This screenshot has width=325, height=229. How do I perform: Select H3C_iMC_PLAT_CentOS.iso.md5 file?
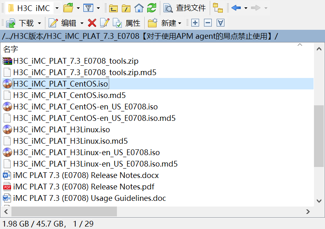(69, 95)
